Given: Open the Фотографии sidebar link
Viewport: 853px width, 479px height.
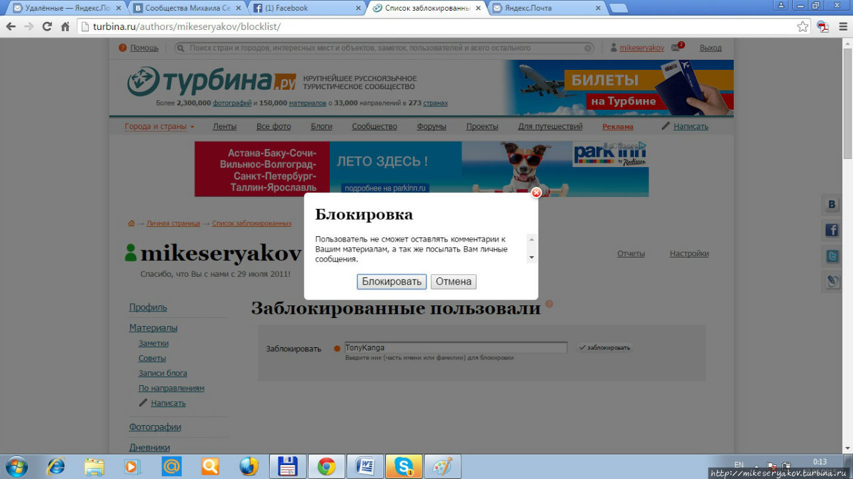Looking at the screenshot, I should pyautogui.click(x=155, y=427).
